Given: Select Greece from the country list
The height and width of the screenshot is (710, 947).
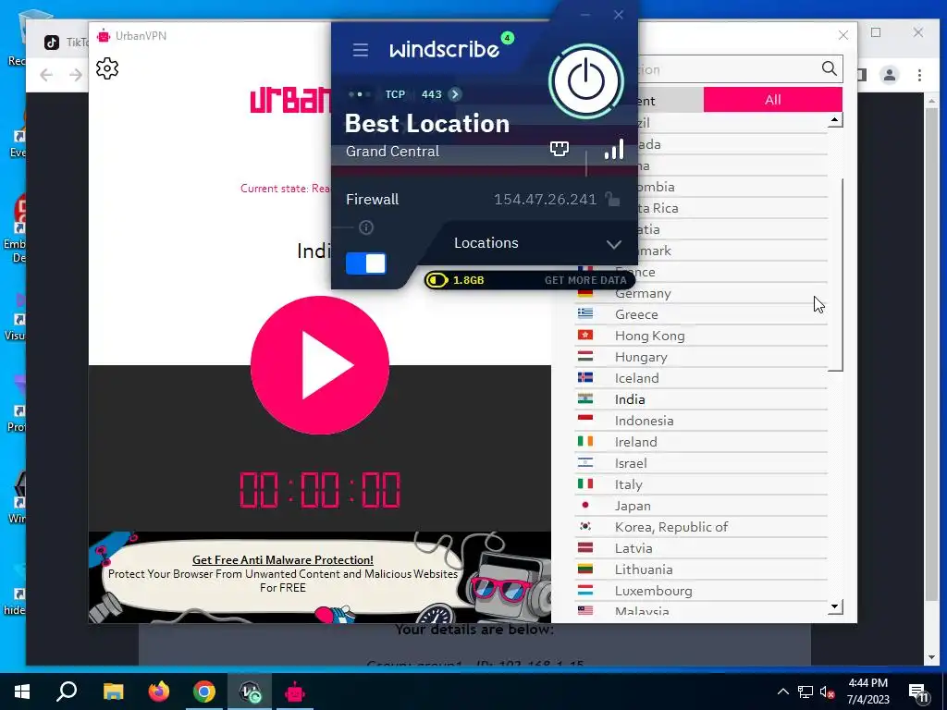Looking at the screenshot, I should point(701,314).
